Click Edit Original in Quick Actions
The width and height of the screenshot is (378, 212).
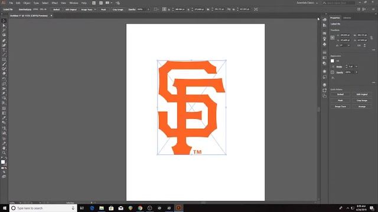(x=362, y=94)
